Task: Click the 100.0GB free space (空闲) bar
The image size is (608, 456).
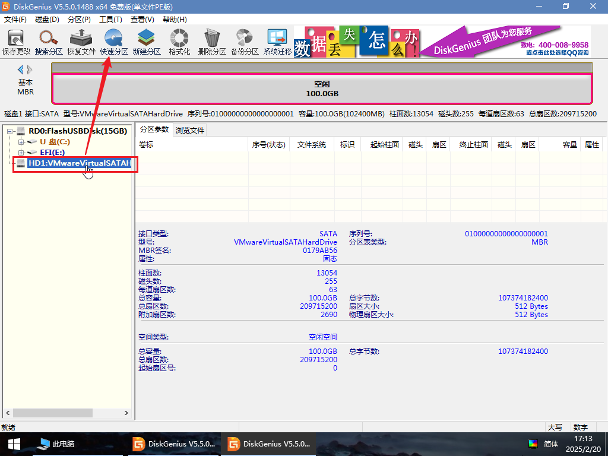Action: [x=322, y=89]
